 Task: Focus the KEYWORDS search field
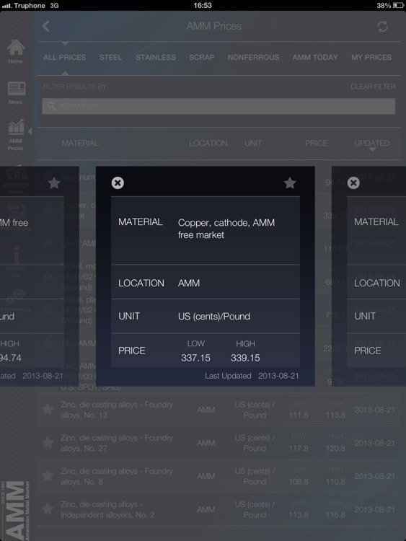pos(219,106)
